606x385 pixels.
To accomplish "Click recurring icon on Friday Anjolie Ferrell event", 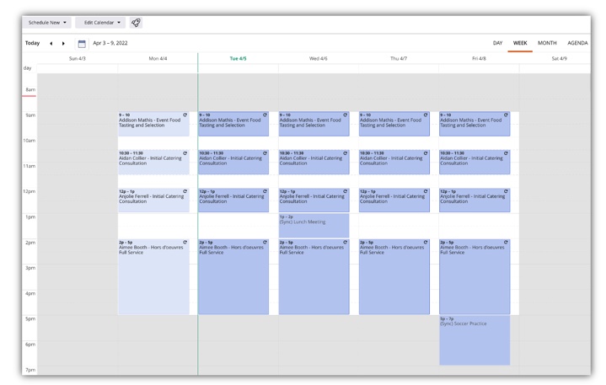I will 506,191.
